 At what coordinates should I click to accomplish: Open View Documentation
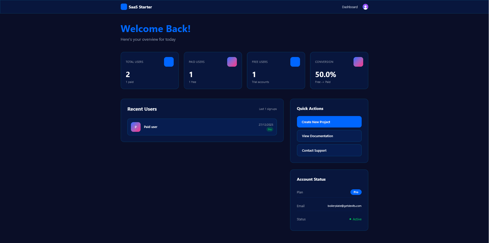point(329,136)
